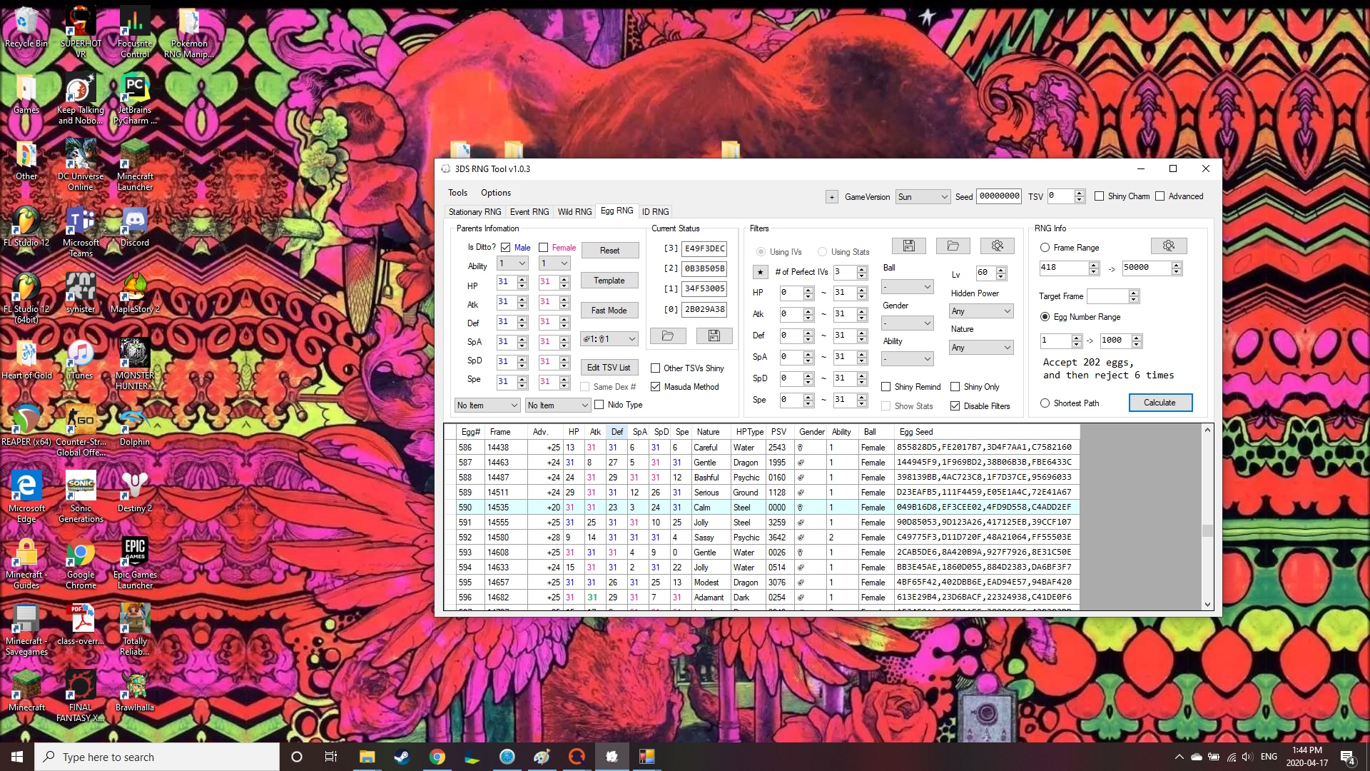1370x771 pixels.
Task: Uncheck the Male Is Ditto checkbox
Action: [x=506, y=248]
